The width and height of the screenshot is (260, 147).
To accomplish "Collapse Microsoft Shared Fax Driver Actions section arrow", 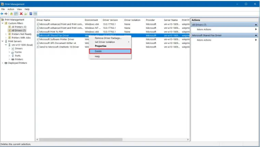I will pos(256,35).
